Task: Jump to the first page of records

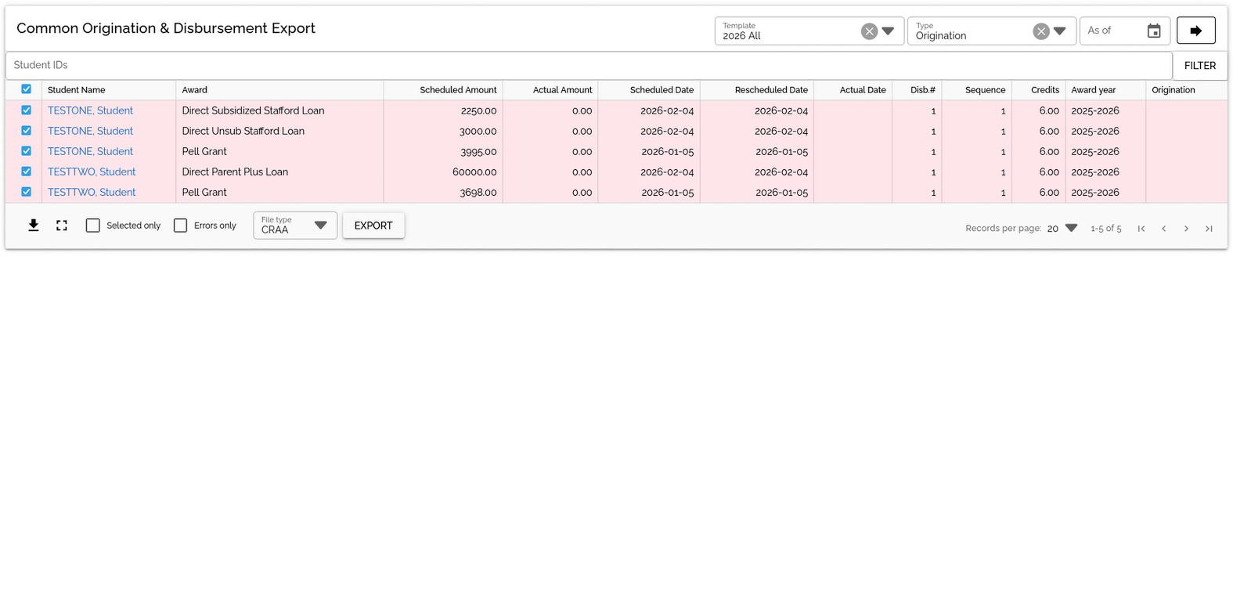Action: pos(1141,229)
